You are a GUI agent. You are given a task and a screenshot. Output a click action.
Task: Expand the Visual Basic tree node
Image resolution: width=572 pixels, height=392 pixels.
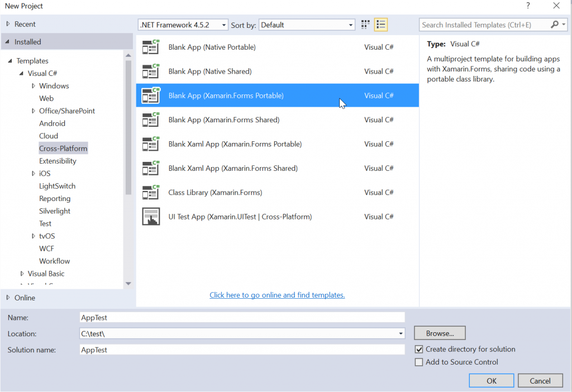click(x=22, y=274)
